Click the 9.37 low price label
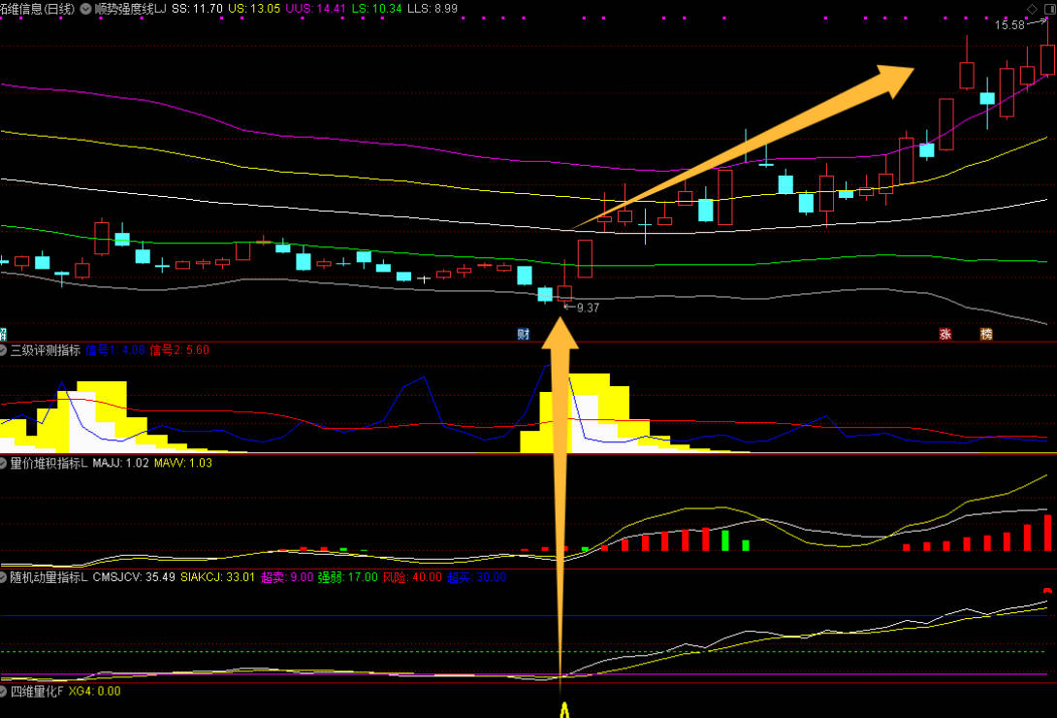 (588, 309)
